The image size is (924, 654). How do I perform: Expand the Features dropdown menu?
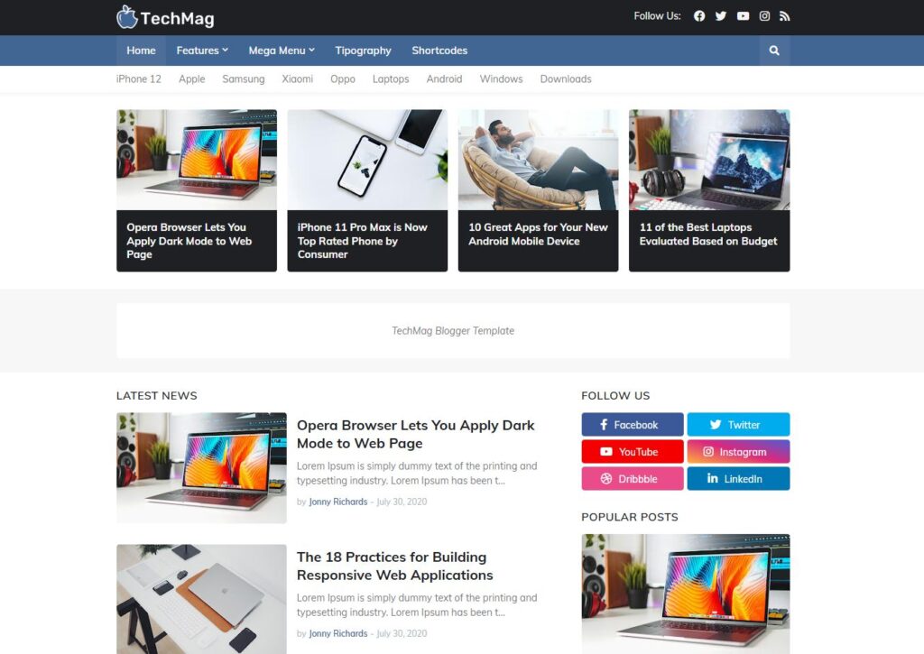[202, 51]
